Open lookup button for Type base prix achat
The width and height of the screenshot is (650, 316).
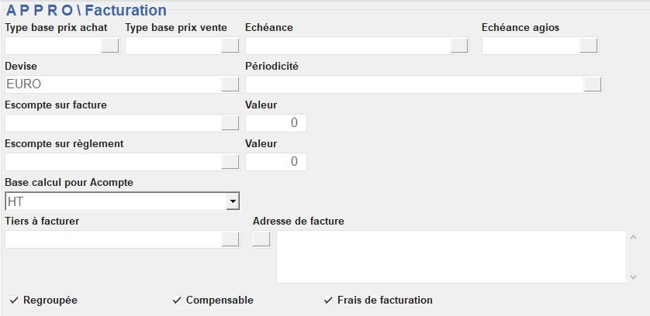coord(111,46)
